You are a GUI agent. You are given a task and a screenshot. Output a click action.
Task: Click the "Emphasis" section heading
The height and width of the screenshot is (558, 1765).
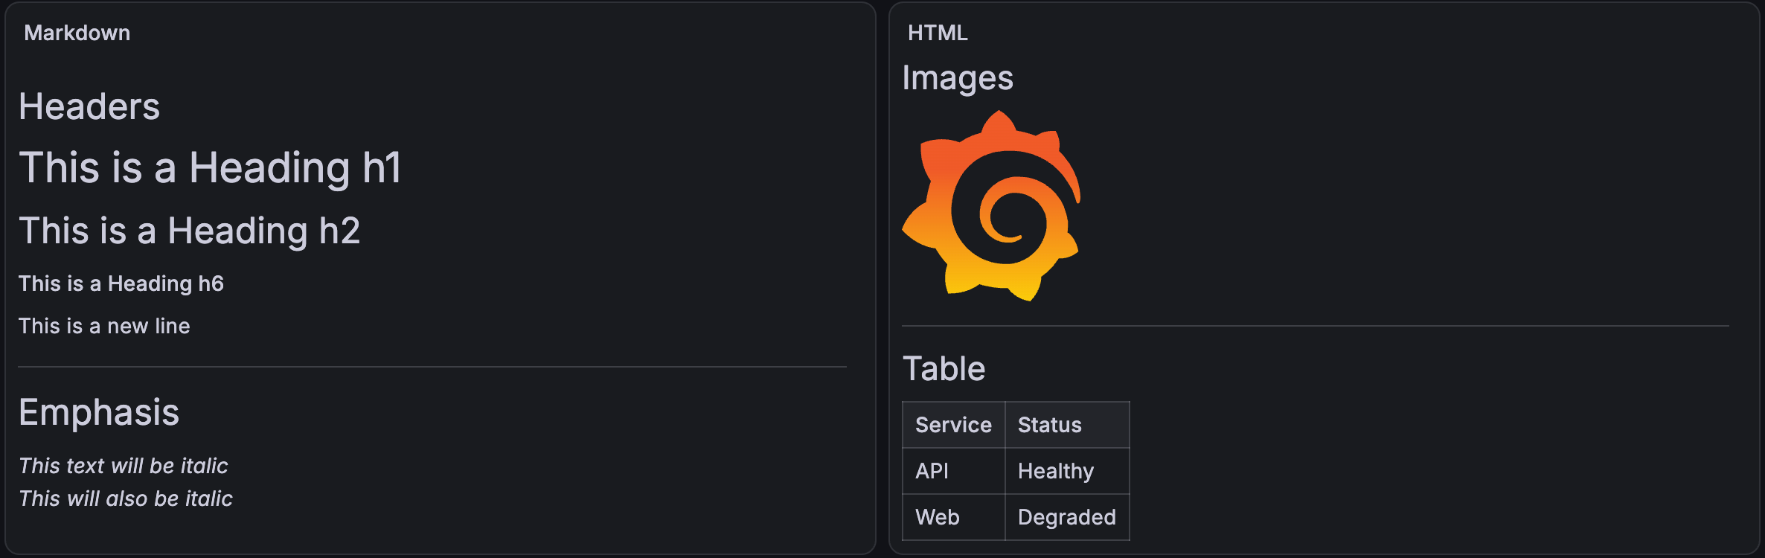tap(99, 412)
